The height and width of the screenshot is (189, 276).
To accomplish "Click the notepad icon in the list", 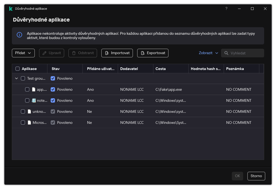I will coord(34,100).
